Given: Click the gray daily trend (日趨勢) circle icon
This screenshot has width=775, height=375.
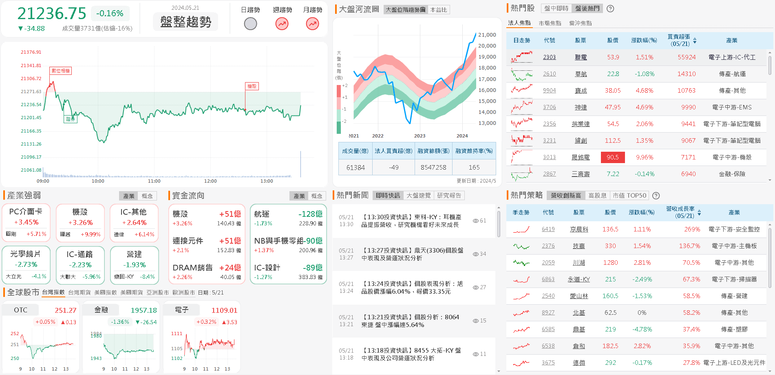Looking at the screenshot, I should click(x=250, y=24).
